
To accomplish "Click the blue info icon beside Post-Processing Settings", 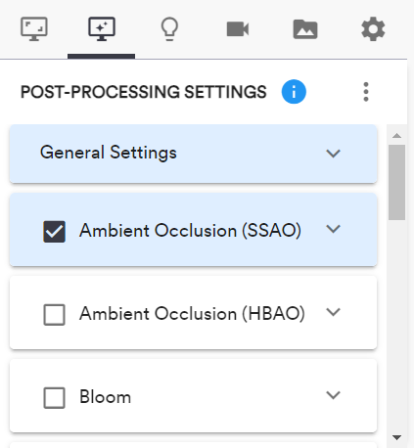I will click(294, 92).
